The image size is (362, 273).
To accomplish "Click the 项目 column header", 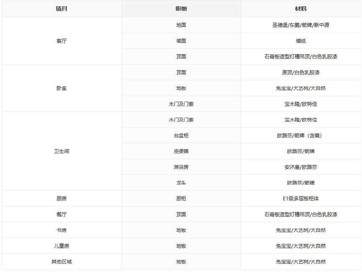I will (x=61, y=9).
